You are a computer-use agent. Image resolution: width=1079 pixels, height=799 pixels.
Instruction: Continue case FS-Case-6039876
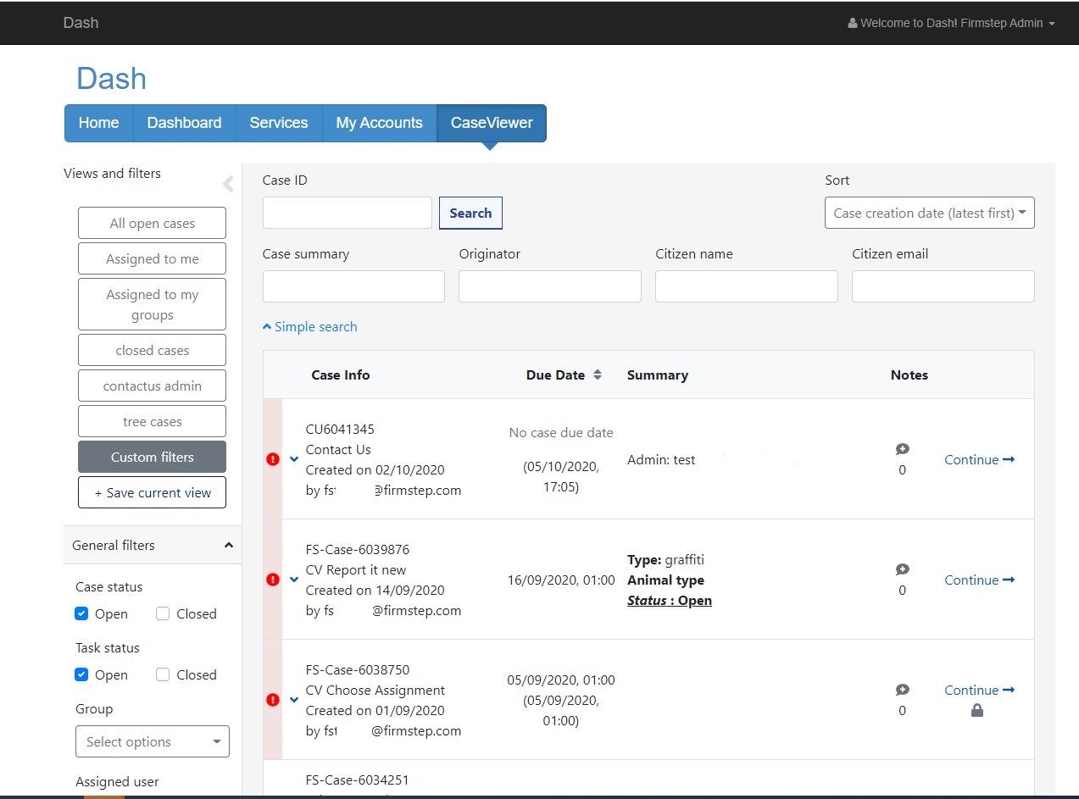980,580
